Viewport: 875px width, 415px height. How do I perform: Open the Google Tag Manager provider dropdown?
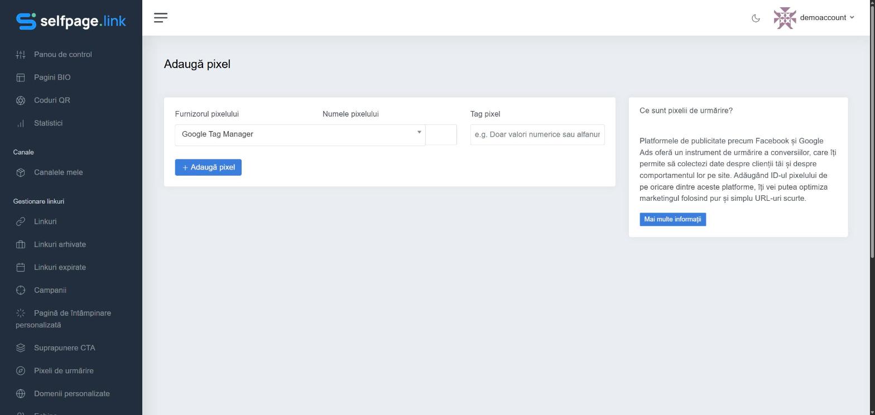coord(300,135)
